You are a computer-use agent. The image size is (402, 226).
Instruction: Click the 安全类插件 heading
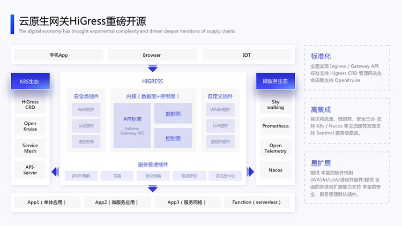coord(86,96)
